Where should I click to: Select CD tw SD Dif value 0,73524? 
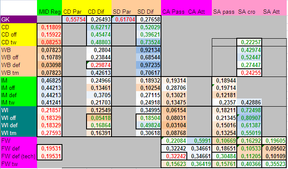149,42
